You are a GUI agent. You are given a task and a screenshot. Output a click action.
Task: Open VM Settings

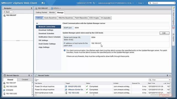coord(43,40)
